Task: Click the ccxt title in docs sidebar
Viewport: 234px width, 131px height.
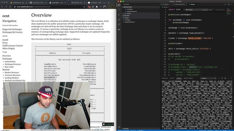Action: (x=6, y=16)
